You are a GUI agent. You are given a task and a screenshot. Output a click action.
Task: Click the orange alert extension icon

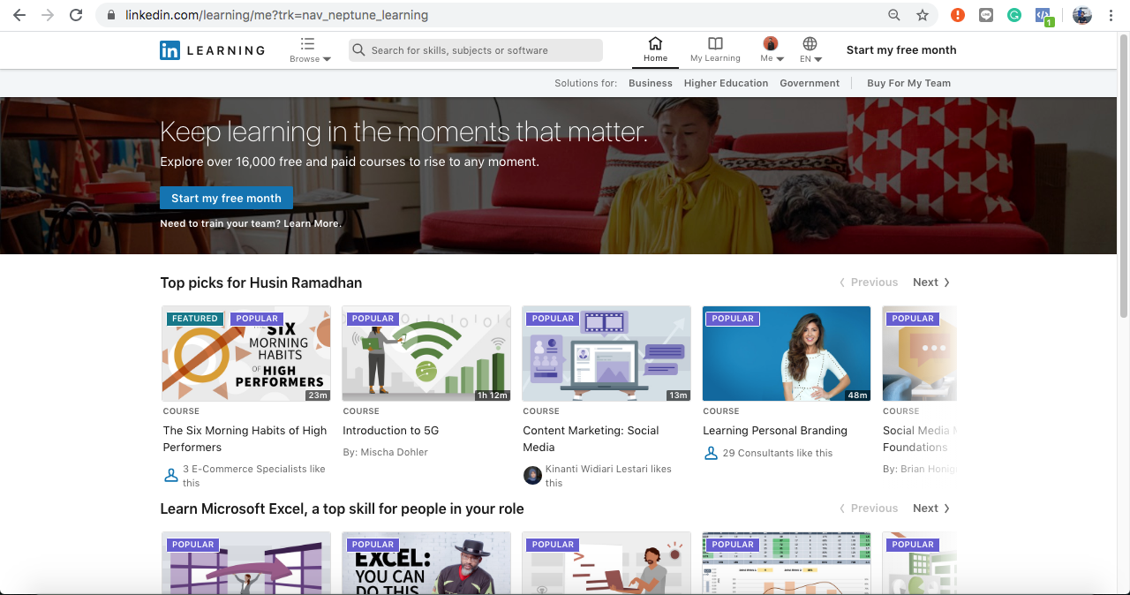click(x=958, y=15)
